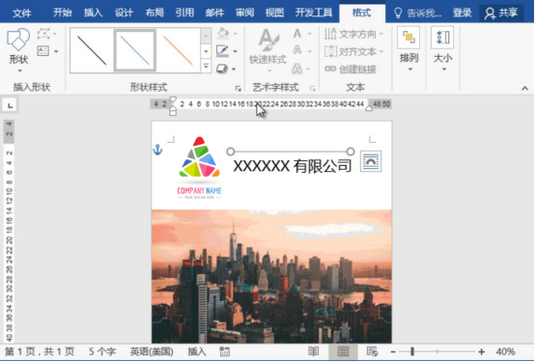Image resolution: width=535 pixels, height=362 pixels.
Task: Open Text Fill dropdown arrow
Action: (x=309, y=34)
